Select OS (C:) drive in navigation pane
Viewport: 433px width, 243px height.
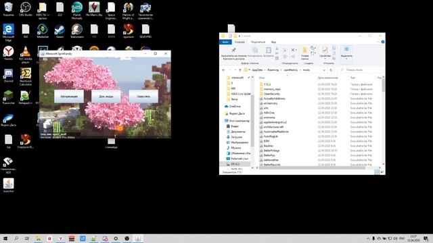(x=233, y=164)
